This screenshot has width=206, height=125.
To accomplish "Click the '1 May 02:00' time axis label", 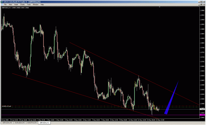I will [x=42, y=120].
